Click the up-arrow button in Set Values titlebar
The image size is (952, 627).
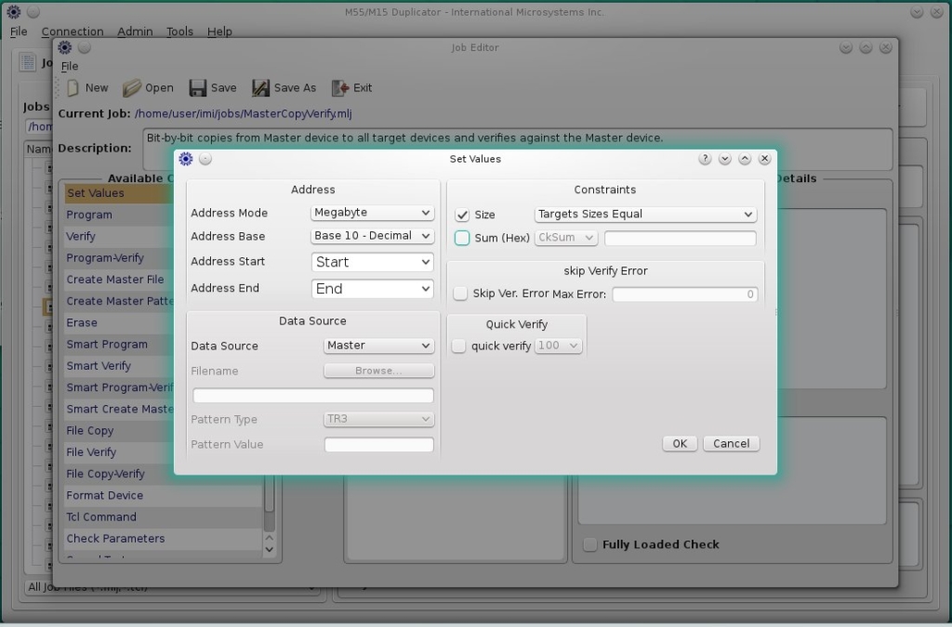pyautogui.click(x=745, y=158)
